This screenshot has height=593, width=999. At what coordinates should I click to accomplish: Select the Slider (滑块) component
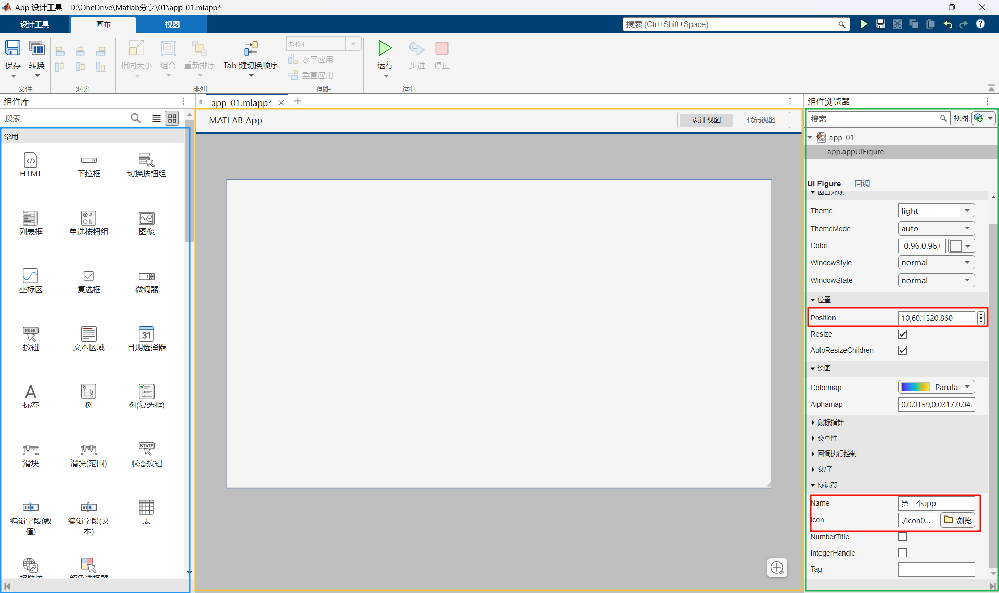click(31, 449)
